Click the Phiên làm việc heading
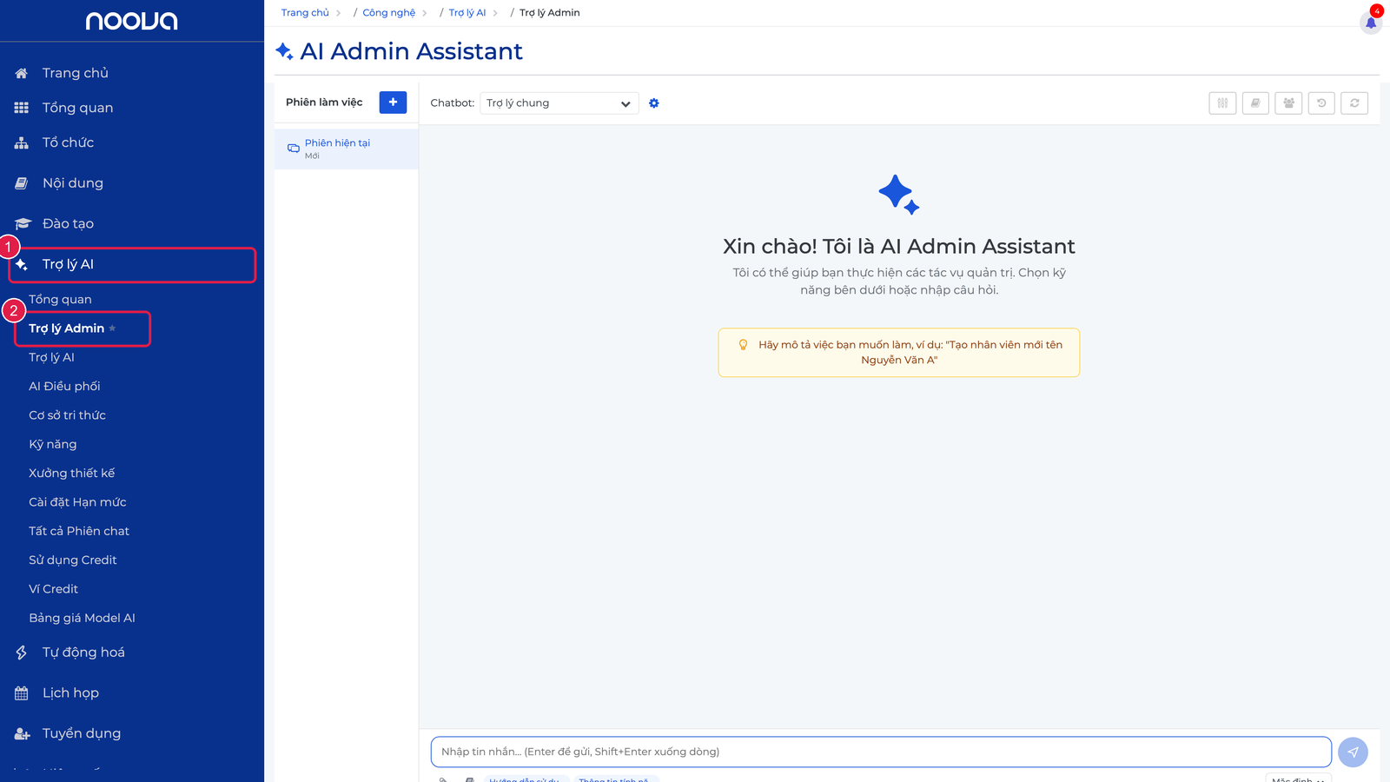 (x=324, y=103)
